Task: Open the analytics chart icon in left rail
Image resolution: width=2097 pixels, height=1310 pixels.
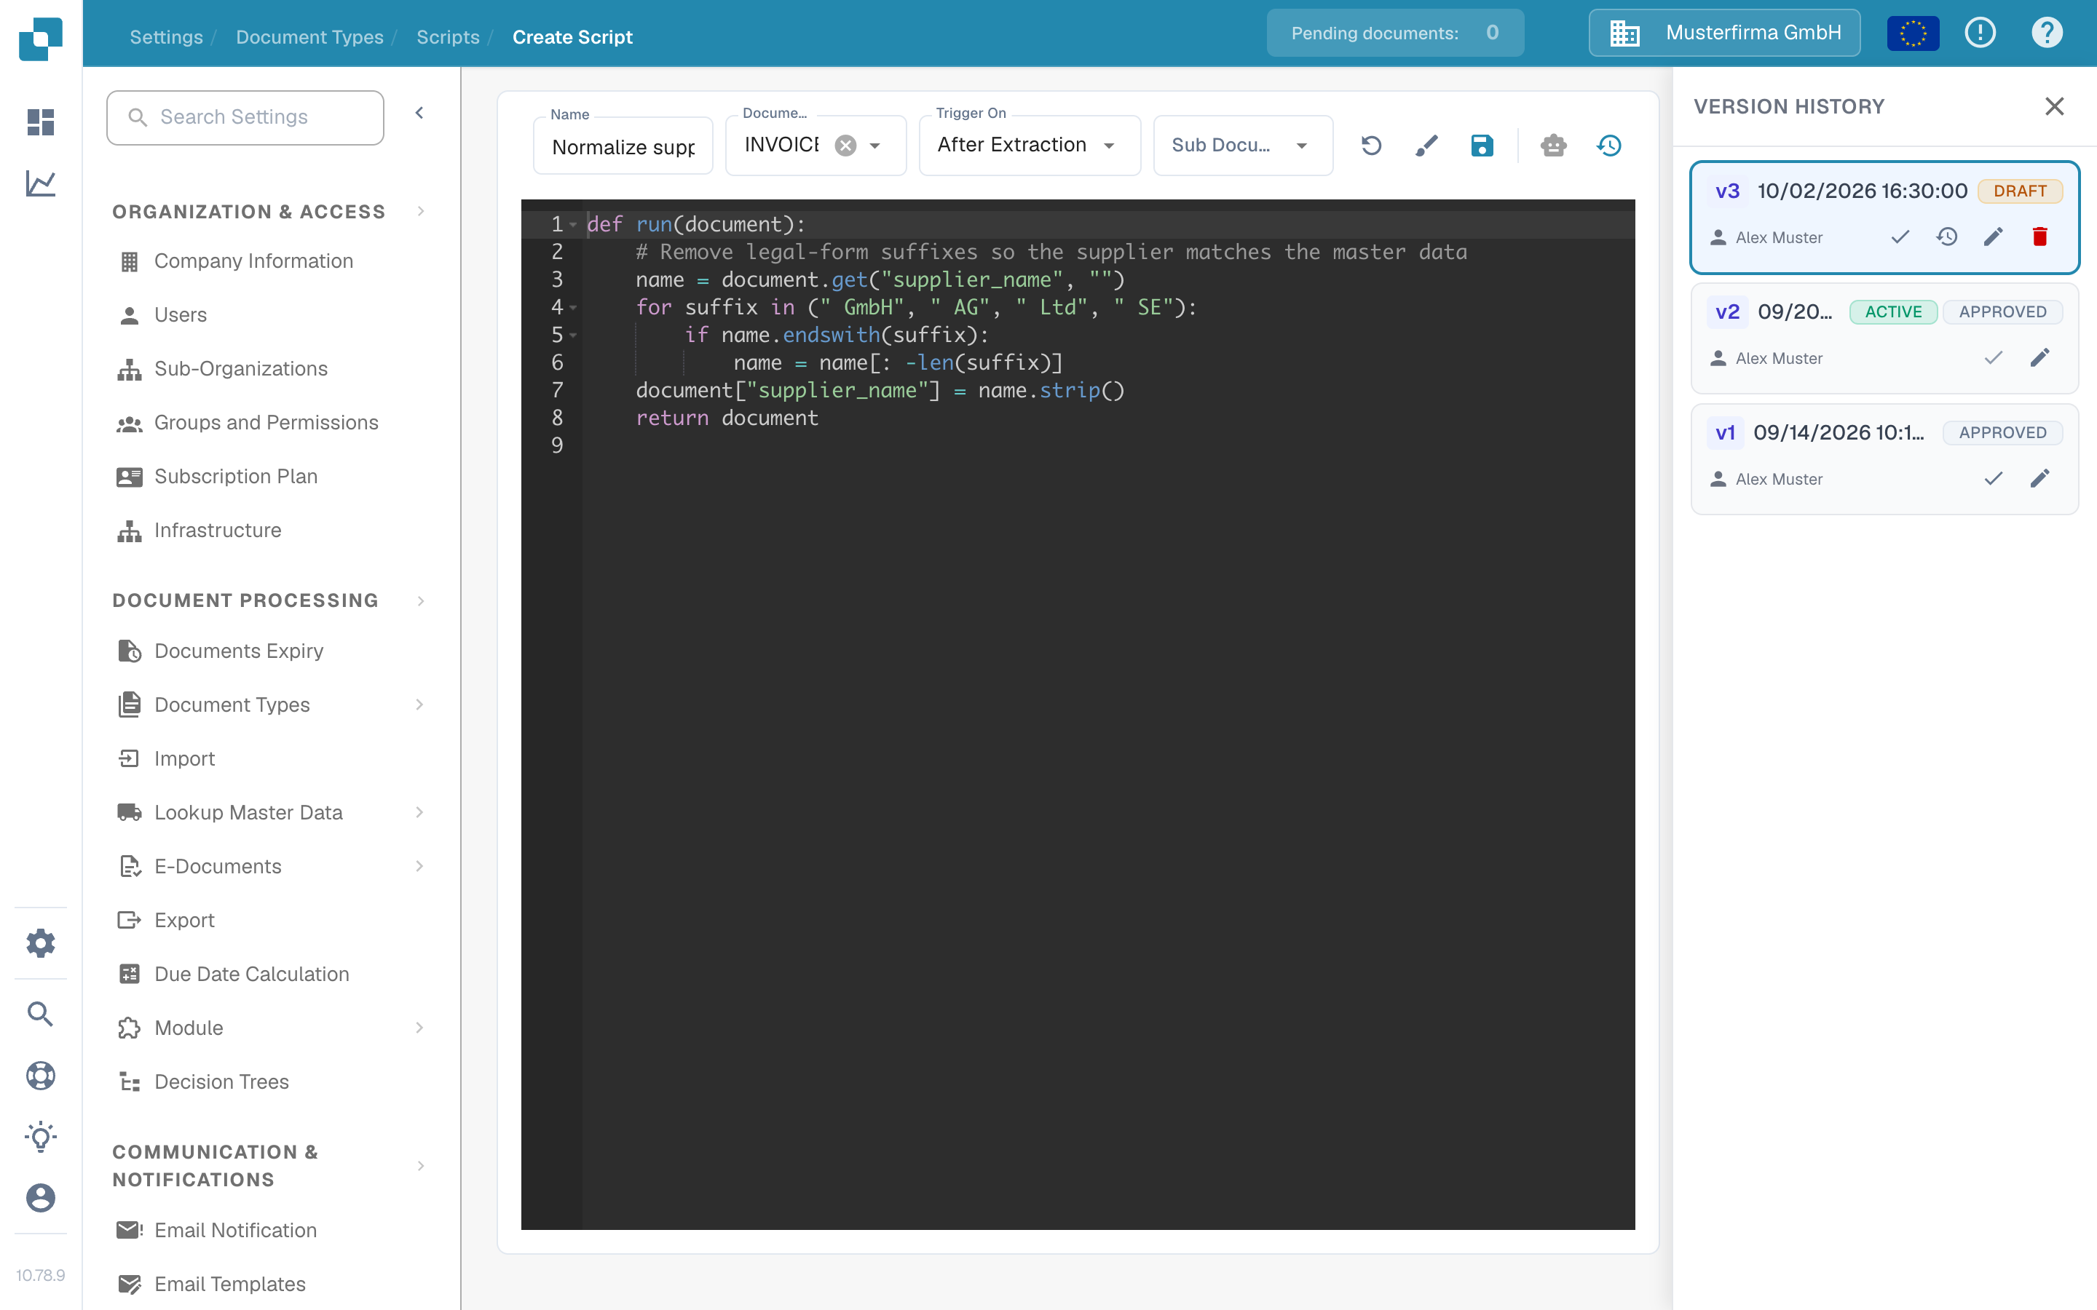Action: [41, 183]
